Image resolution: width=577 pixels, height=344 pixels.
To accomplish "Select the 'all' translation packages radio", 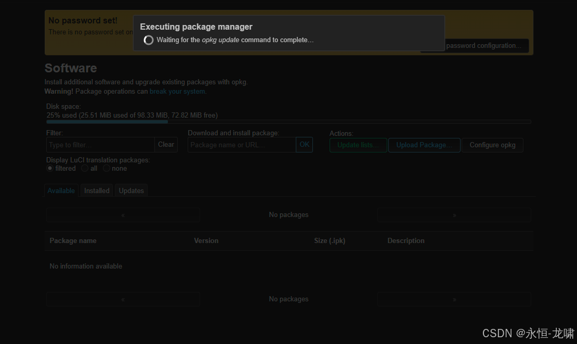I will point(85,168).
